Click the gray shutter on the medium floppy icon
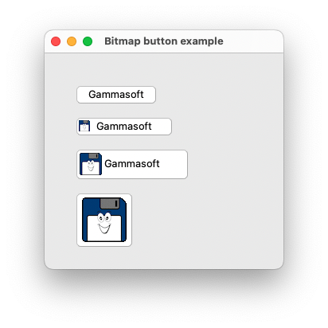The width and height of the screenshot is (328, 328). coord(93,156)
